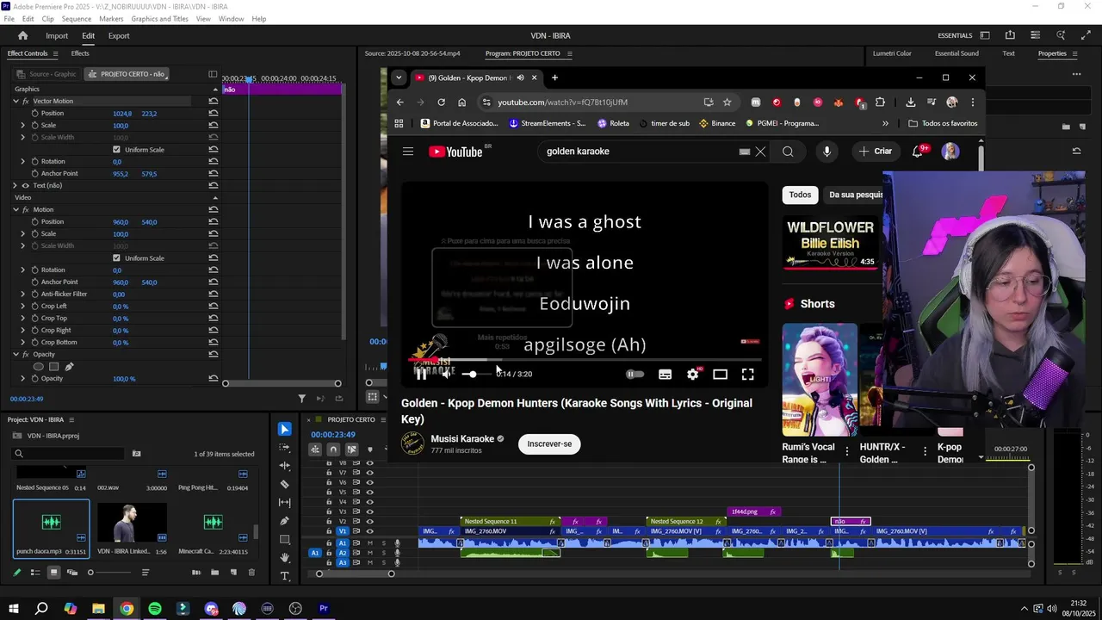Select the Razor tool
The image size is (1102, 620).
pyautogui.click(x=285, y=484)
